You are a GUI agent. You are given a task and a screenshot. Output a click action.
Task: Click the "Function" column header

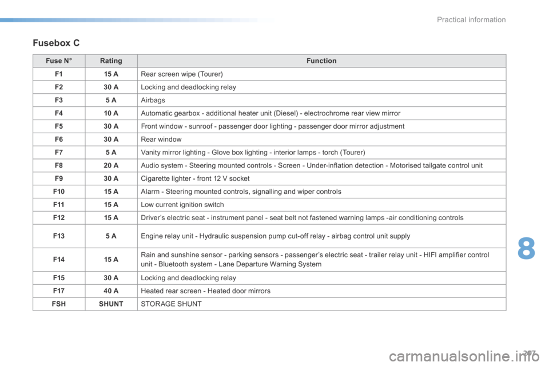[x=321, y=61]
